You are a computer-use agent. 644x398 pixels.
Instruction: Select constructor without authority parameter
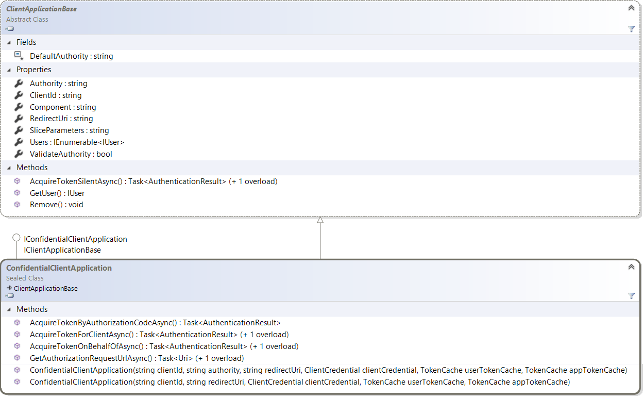coord(300,382)
